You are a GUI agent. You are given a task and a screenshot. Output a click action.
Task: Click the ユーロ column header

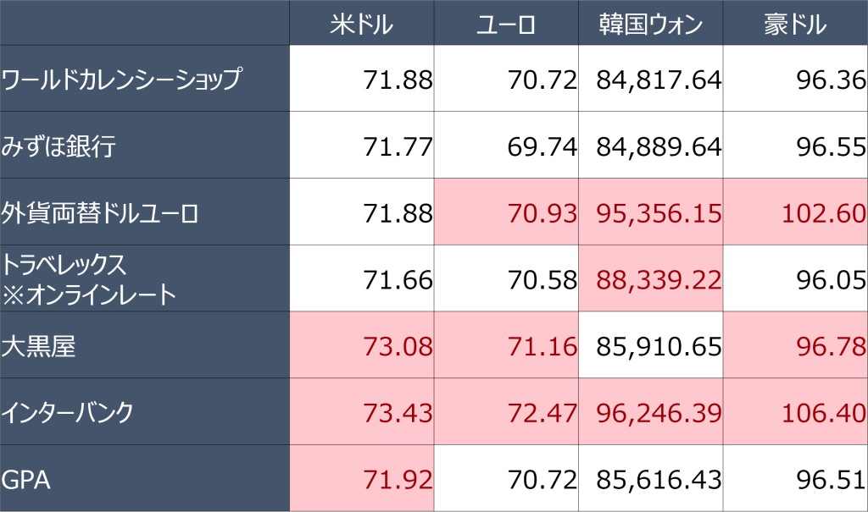click(506, 23)
